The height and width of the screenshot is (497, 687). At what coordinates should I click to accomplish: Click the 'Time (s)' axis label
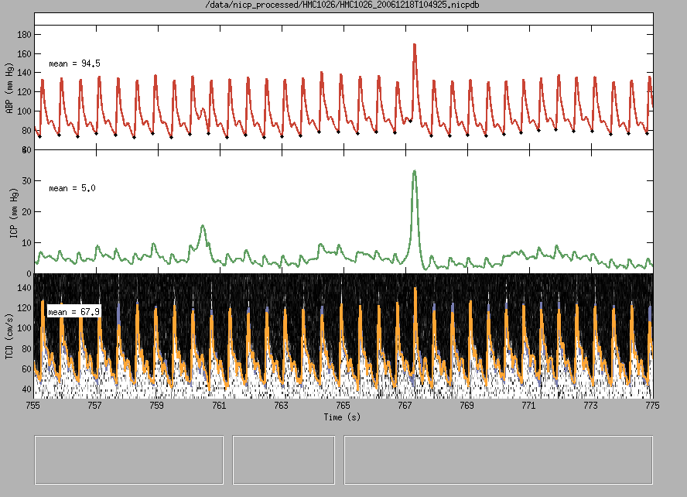[342, 416]
